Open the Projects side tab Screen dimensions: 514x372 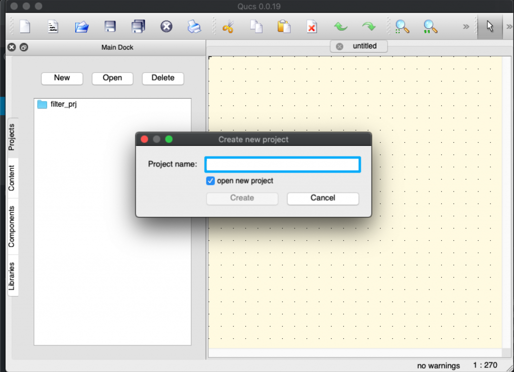tap(12, 137)
